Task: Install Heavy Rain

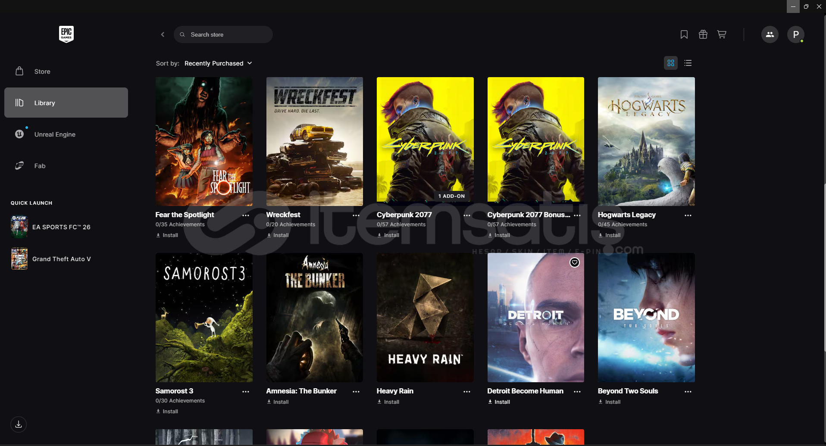Action: tap(388, 402)
